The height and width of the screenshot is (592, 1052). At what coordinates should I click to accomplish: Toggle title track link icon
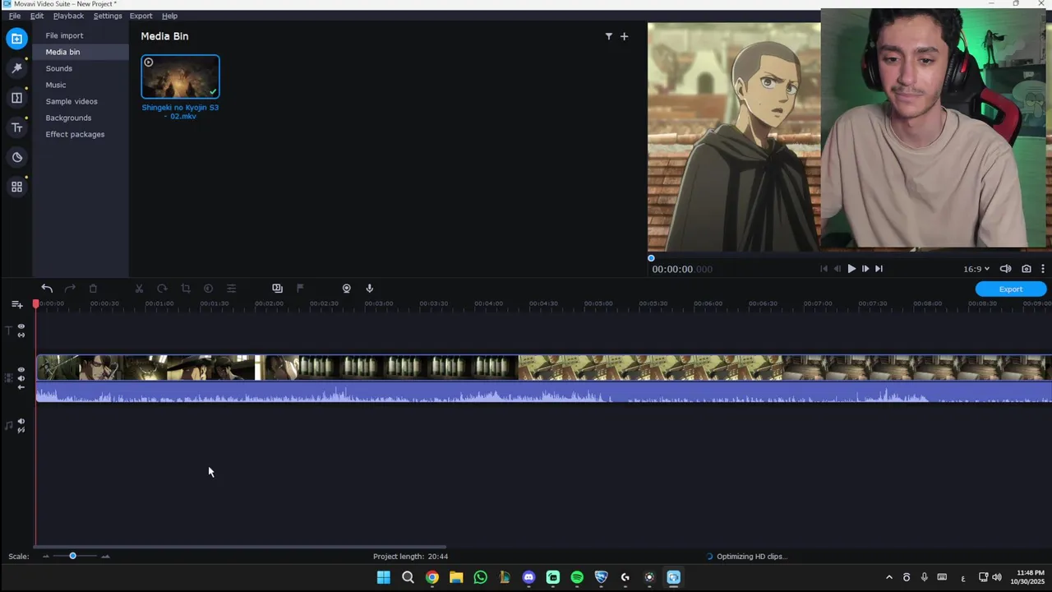21,335
